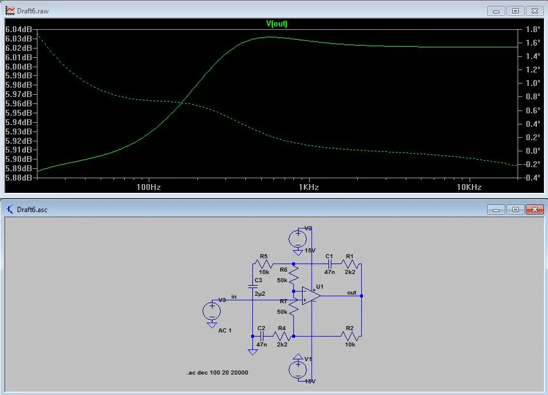
Task: Click the 'out' net label
Action: 352,293
